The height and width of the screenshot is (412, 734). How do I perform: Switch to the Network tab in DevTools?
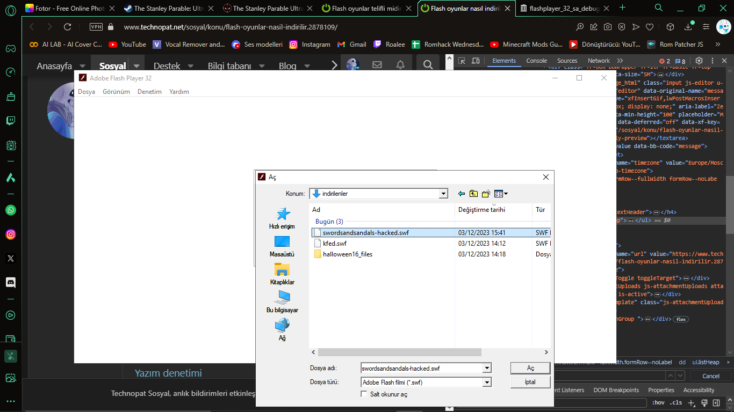coord(599,61)
